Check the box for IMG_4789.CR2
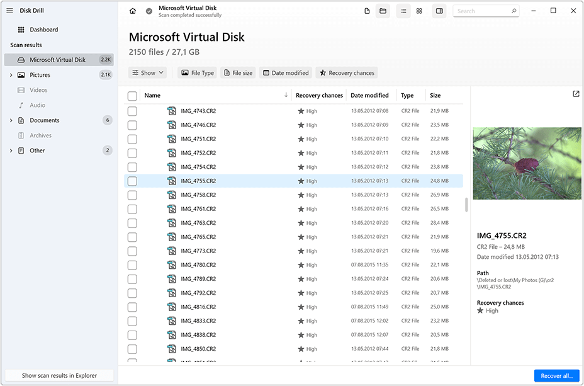Viewport: 584px width, 386px height. [x=132, y=279]
